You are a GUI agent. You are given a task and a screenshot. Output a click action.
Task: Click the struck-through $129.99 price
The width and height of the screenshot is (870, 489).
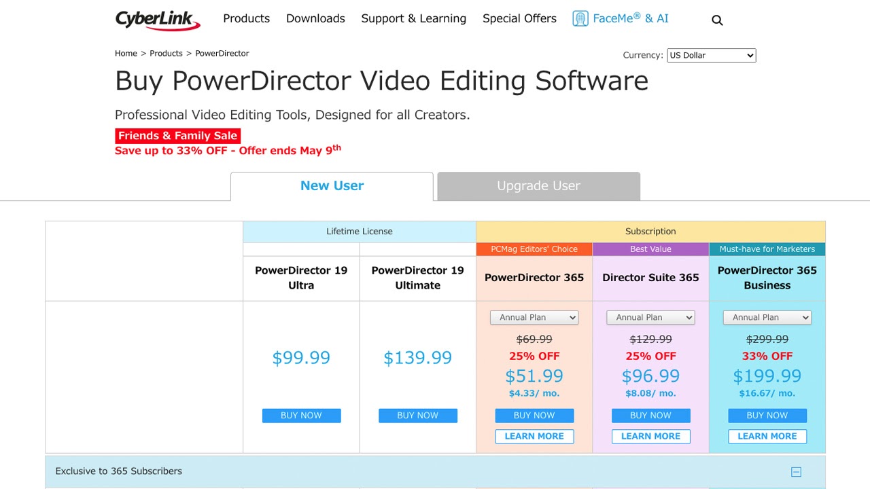651,340
